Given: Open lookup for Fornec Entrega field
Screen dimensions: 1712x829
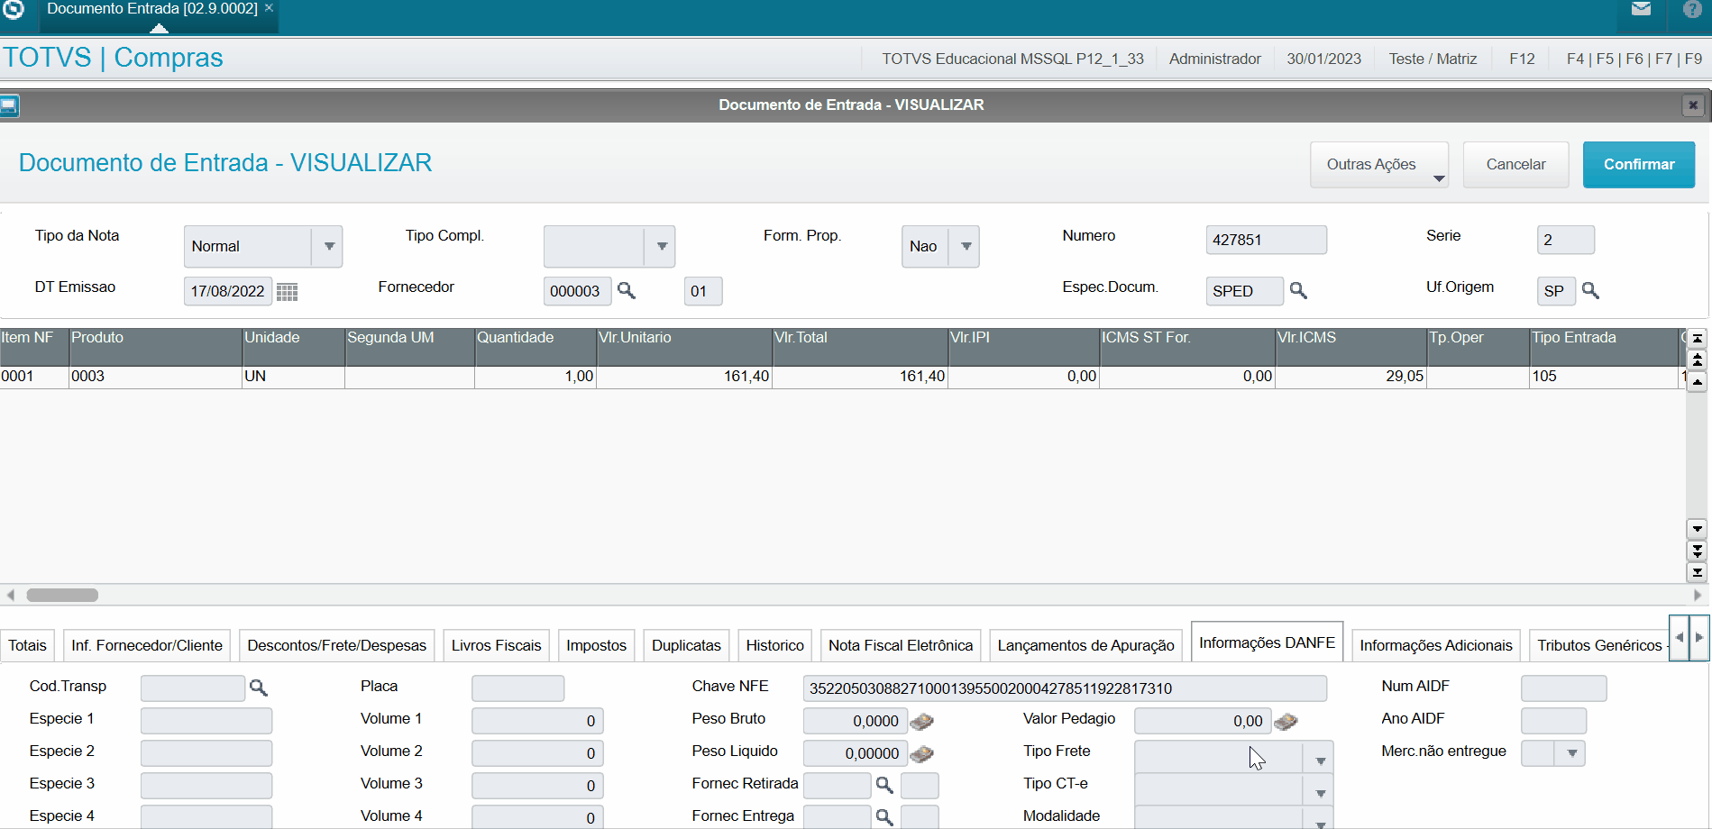Looking at the screenshot, I should [884, 817].
